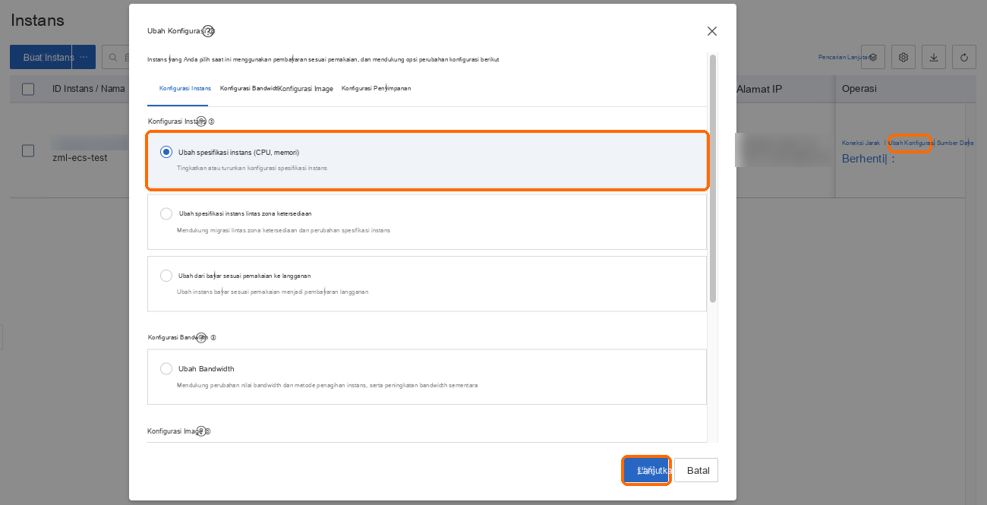Tick the select-all checkbox in table header
This screenshot has width=987, height=505.
pyautogui.click(x=28, y=89)
